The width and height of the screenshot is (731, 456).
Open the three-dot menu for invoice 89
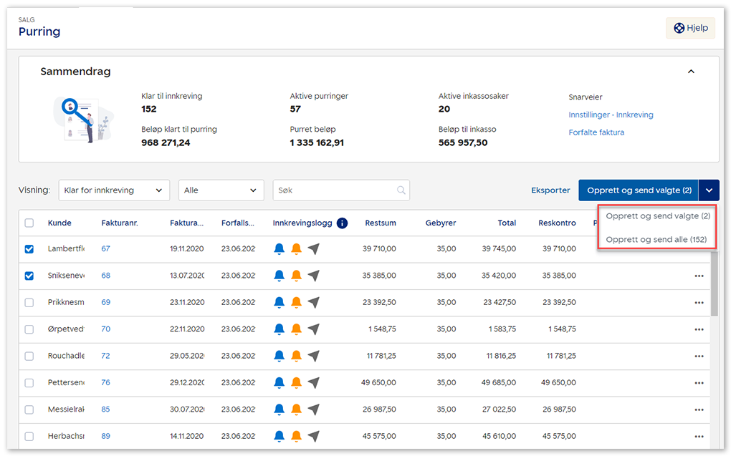coord(699,437)
